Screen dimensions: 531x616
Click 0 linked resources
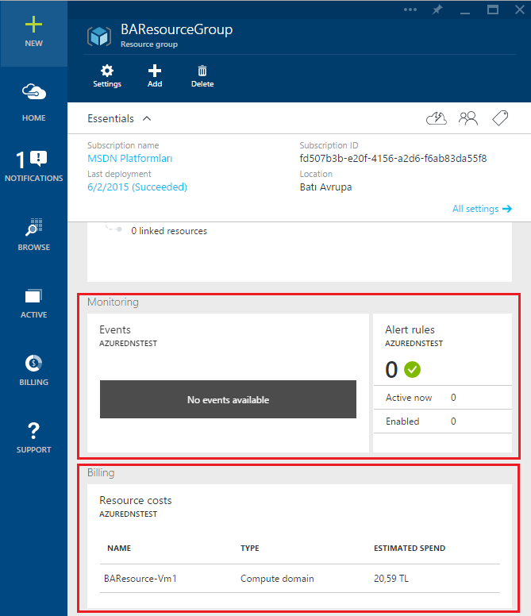click(169, 231)
